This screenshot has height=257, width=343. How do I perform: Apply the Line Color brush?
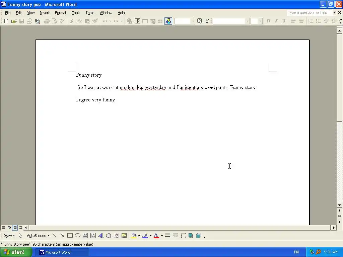coord(145,235)
